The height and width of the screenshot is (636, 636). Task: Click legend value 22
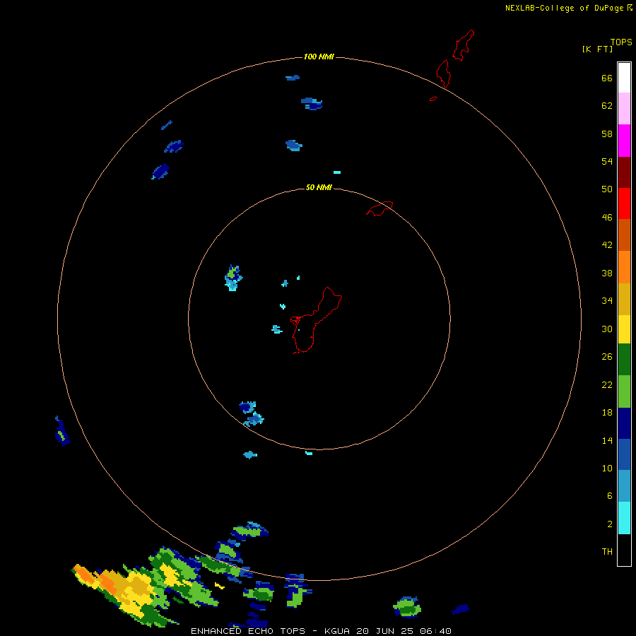tap(607, 385)
